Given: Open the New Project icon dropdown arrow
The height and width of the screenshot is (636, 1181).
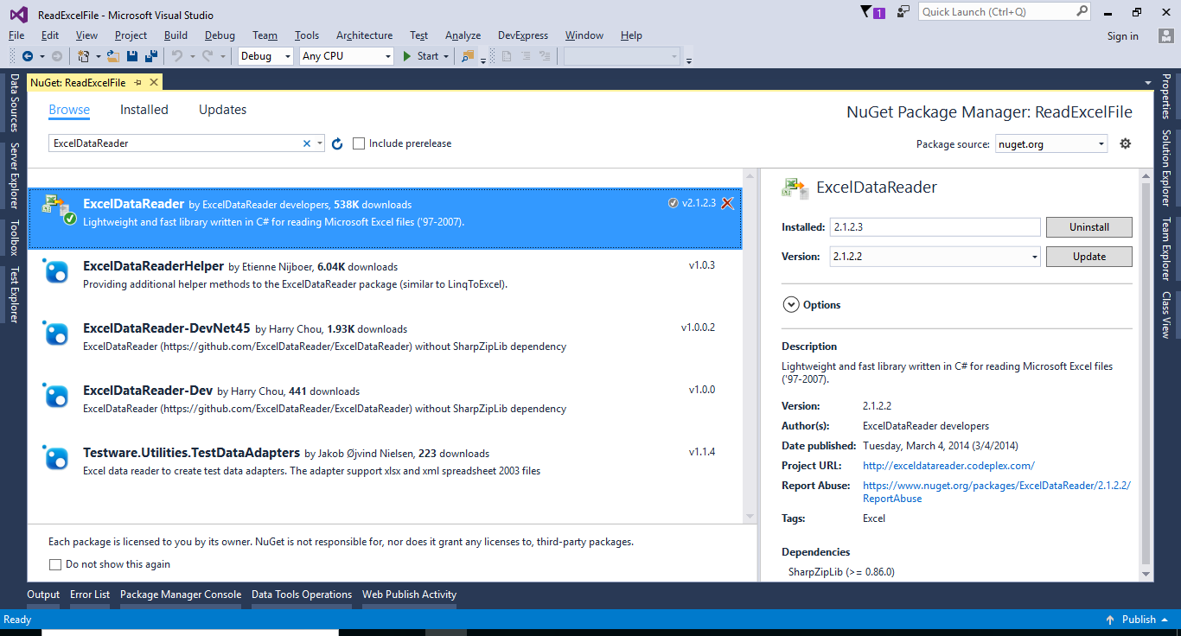Looking at the screenshot, I should click(x=98, y=56).
